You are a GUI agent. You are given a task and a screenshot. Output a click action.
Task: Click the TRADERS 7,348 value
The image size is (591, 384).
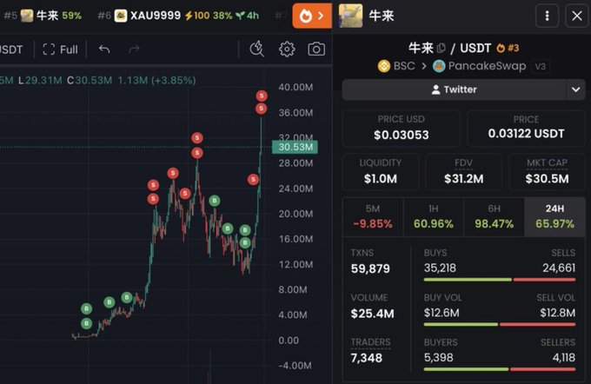click(367, 358)
